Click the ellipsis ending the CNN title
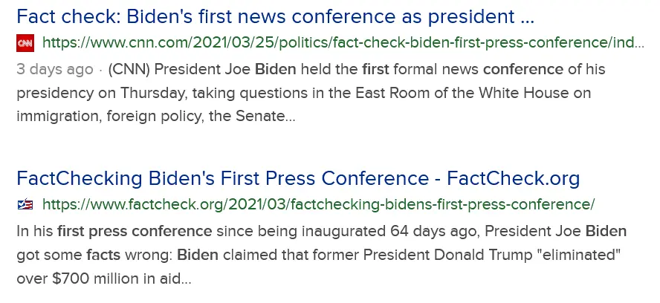The height and width of the screenshot is (303, 660). (x=528, y=18)
